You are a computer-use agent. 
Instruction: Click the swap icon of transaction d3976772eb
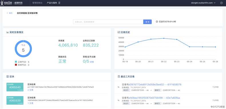[119, 87]
